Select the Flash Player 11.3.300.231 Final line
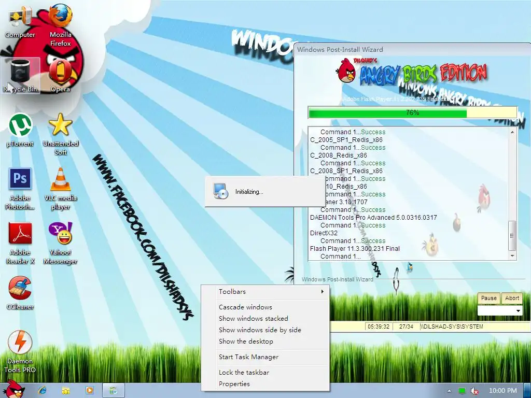This screenshot has width=531, height=398. pos(355,248)
